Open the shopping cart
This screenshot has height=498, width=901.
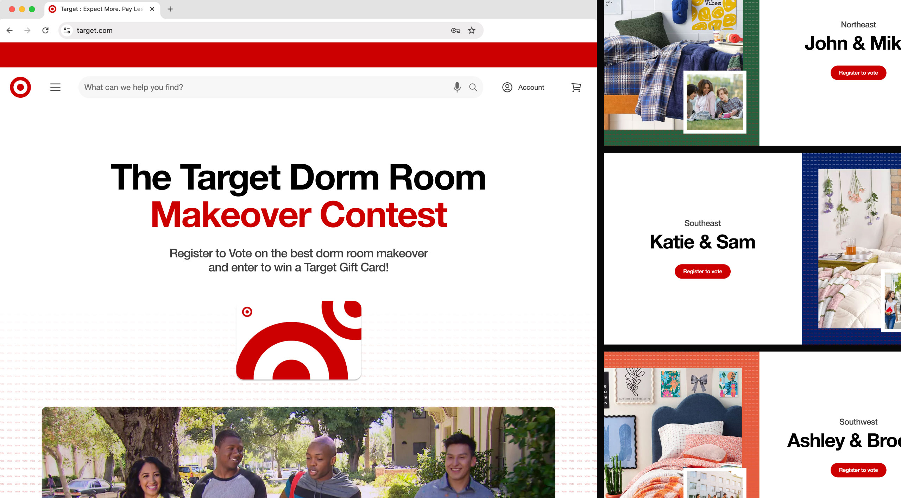pos(576,87)
